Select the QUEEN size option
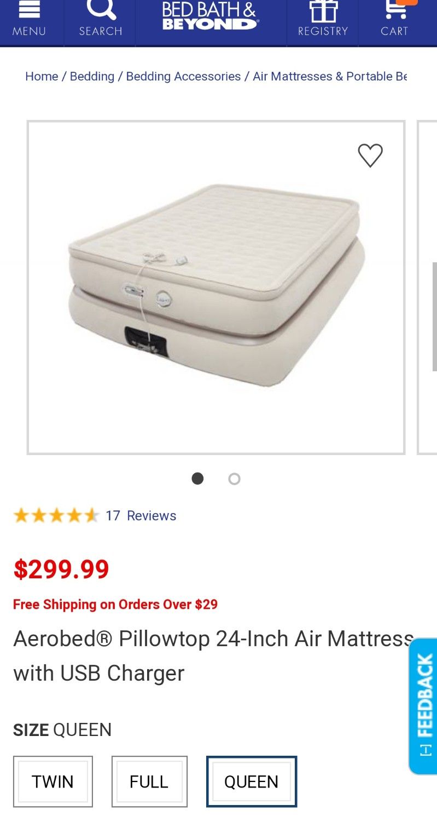The width and height of the screenshot is (437, 822). pos(252,781)
